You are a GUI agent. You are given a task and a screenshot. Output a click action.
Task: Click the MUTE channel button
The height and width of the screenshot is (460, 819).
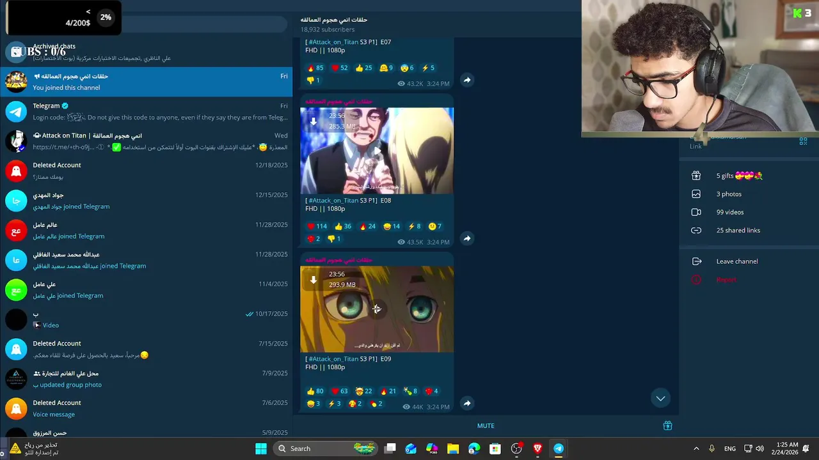point(486,425)
